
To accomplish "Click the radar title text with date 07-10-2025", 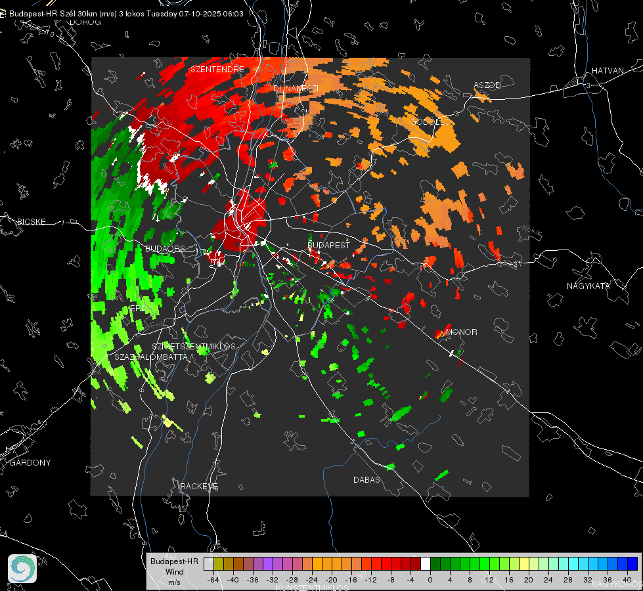I will pyautogui.click(x=126, y=14).
